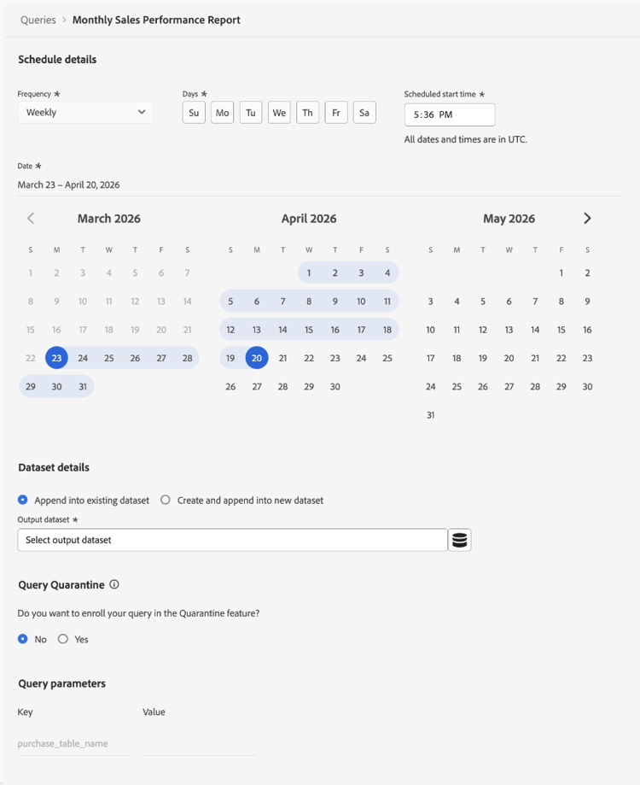Click the Query Quarantine info icon
The image size is (640, 785).
coord(114,584)
